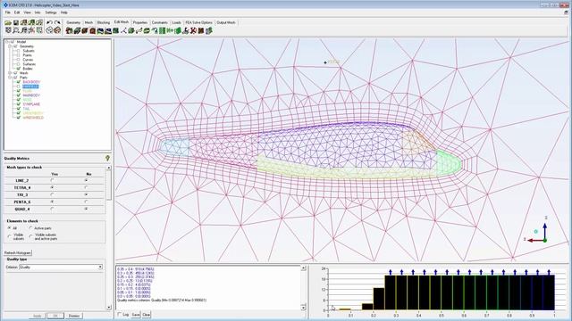This screenshot has height=321, width=572.
Task: Click the Adjust Mesh Thickness icon
Action: coord(178,31)
